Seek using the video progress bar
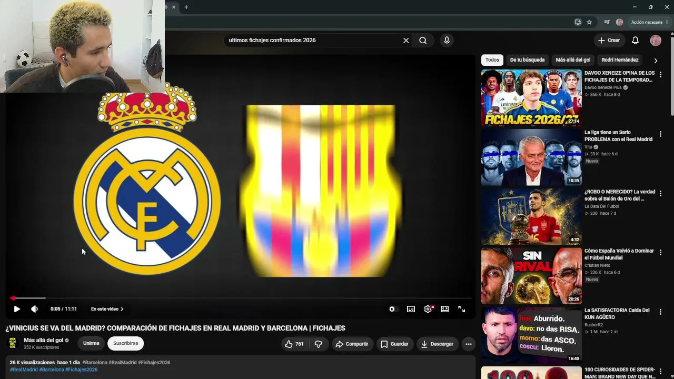The height and width of the screenshot is (379, 674). (240, 298)
